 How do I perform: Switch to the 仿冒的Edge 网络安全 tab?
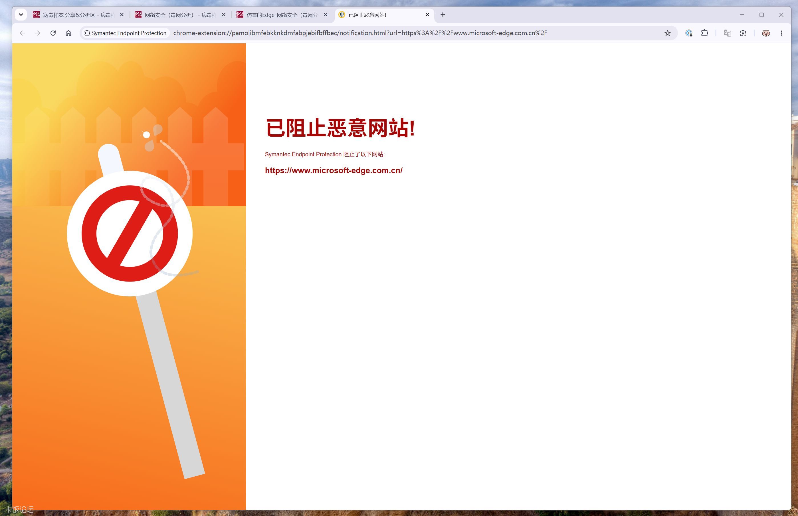[282, 15]
